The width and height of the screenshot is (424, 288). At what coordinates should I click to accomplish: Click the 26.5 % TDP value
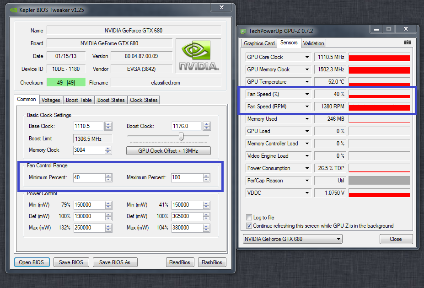click(x=330, y=168)
